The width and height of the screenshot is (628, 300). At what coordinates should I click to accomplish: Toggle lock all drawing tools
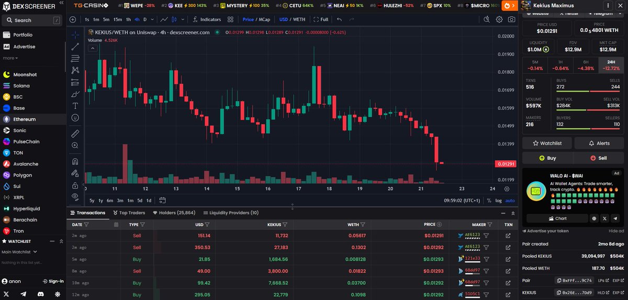click(x=75, y=185)
